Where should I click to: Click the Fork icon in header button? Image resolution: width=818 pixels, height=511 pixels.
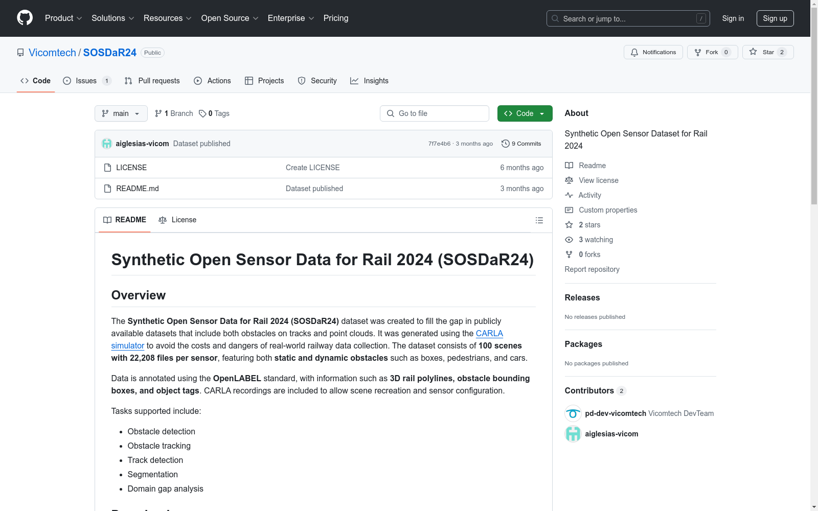tap(698, 52)
